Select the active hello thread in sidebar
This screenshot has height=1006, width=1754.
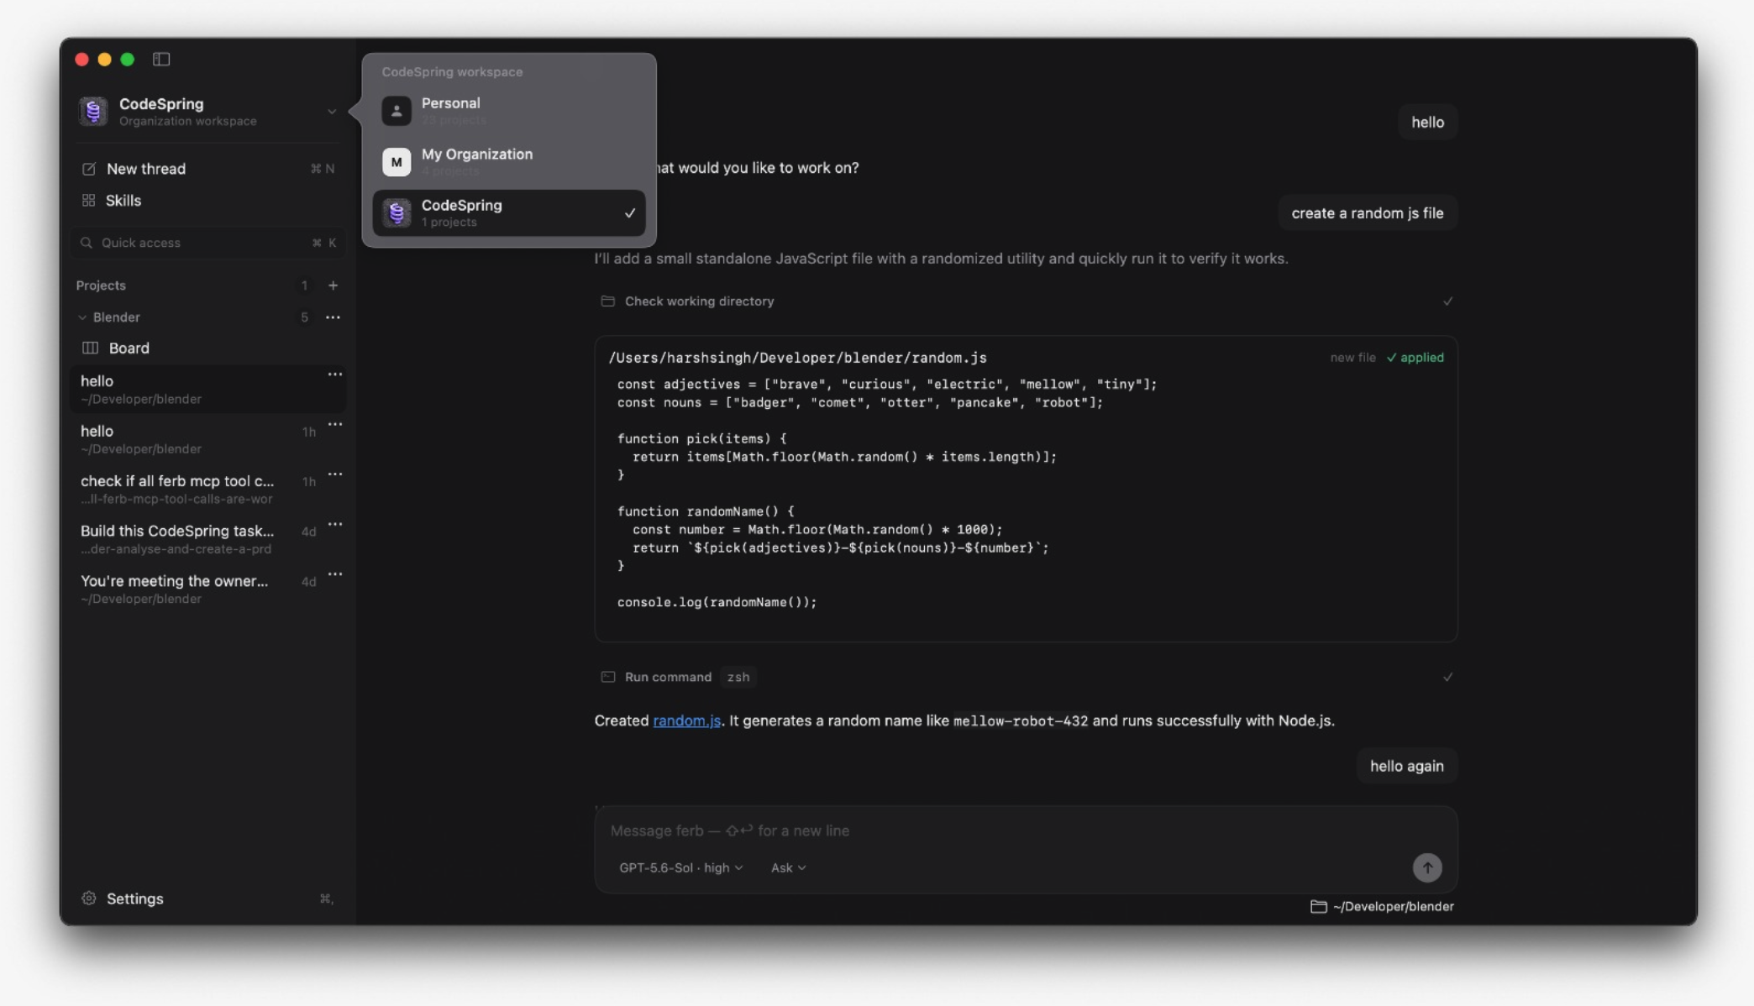click(x=207, y=389)
